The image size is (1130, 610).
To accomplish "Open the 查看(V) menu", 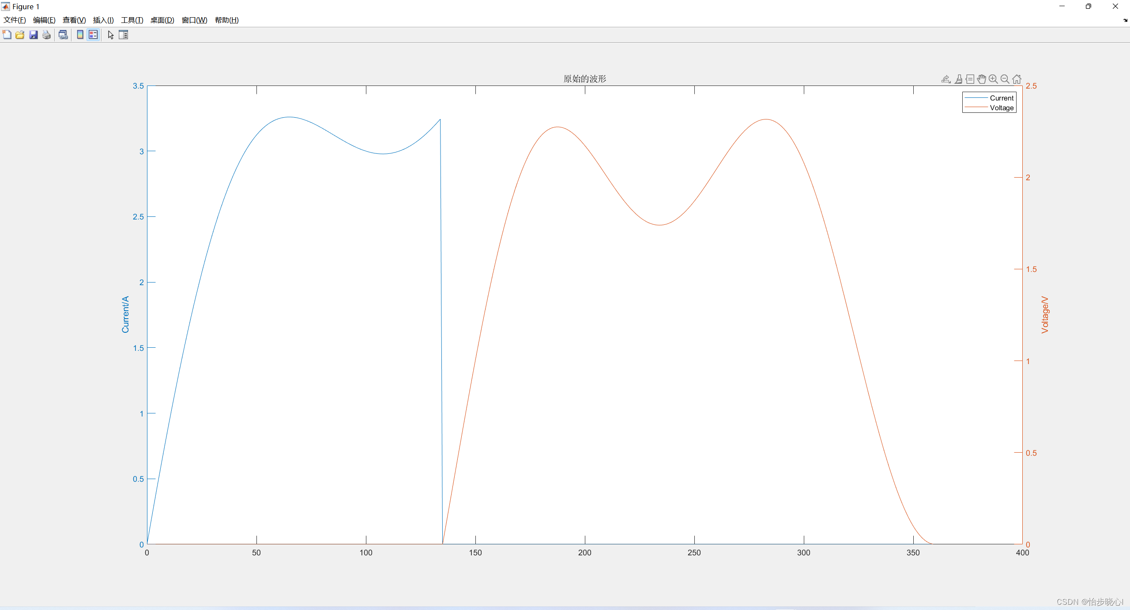I will click(x=74, y=20).
